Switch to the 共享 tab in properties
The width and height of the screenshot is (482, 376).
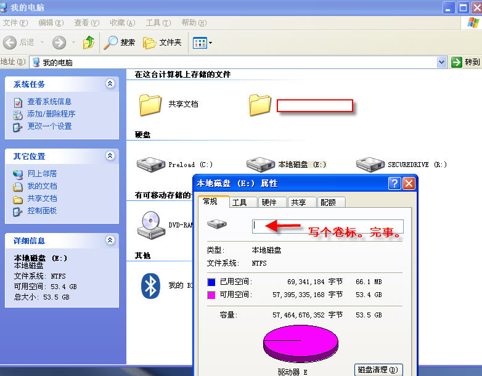(x=302, y=202)
